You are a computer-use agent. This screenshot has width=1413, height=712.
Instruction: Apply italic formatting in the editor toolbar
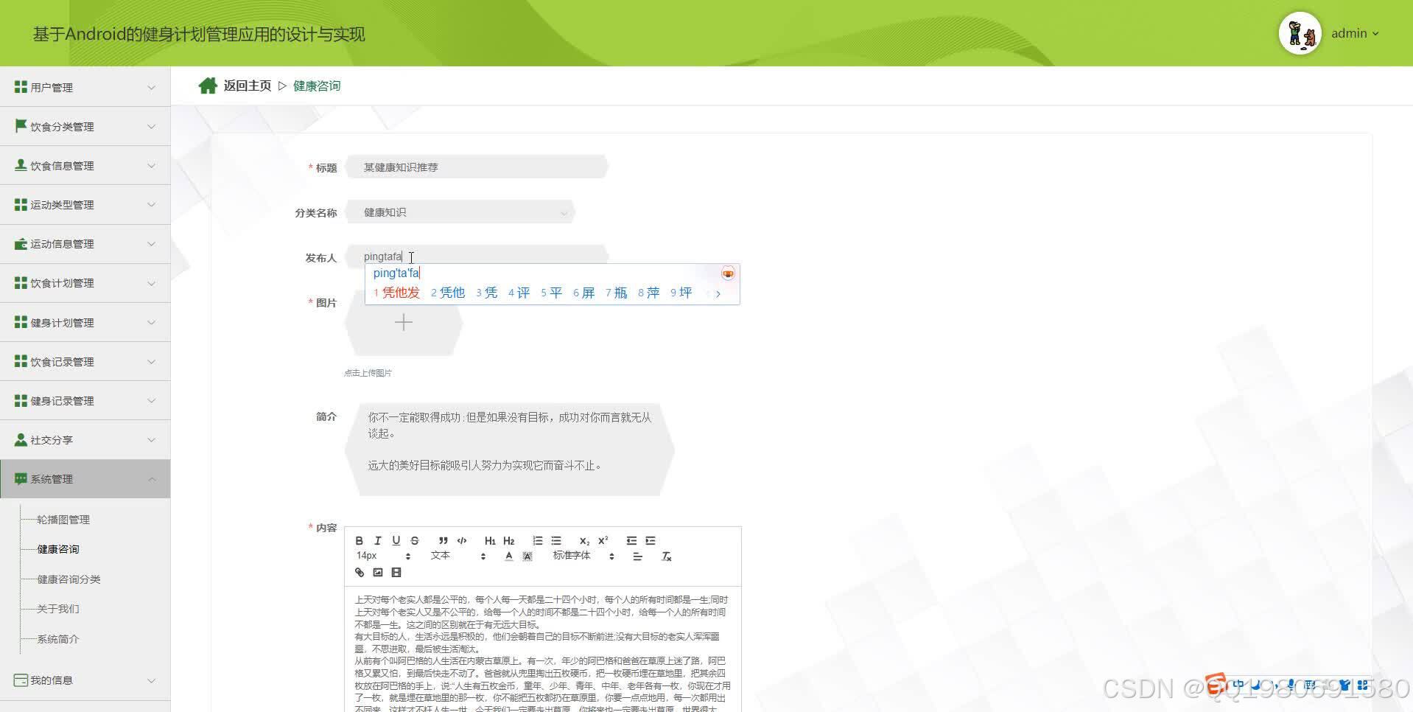pyautogui.click(x=378, y=540)
